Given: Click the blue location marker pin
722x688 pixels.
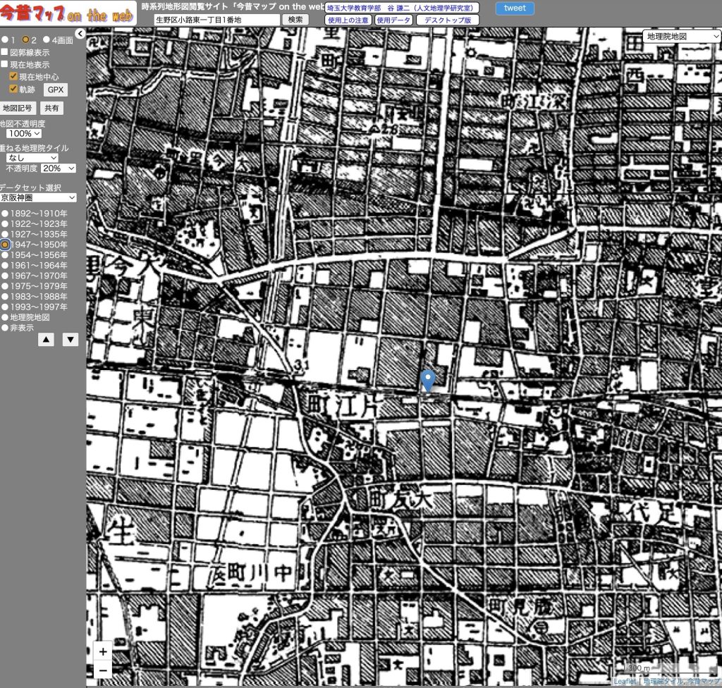Looking at the screenshot, I should point(427,380).
